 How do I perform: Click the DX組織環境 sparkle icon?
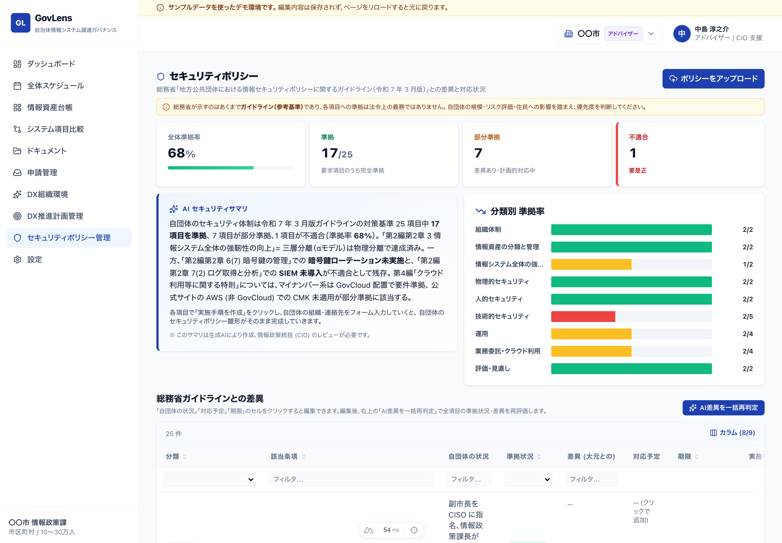pyautogui.click(x=17, y=194)
